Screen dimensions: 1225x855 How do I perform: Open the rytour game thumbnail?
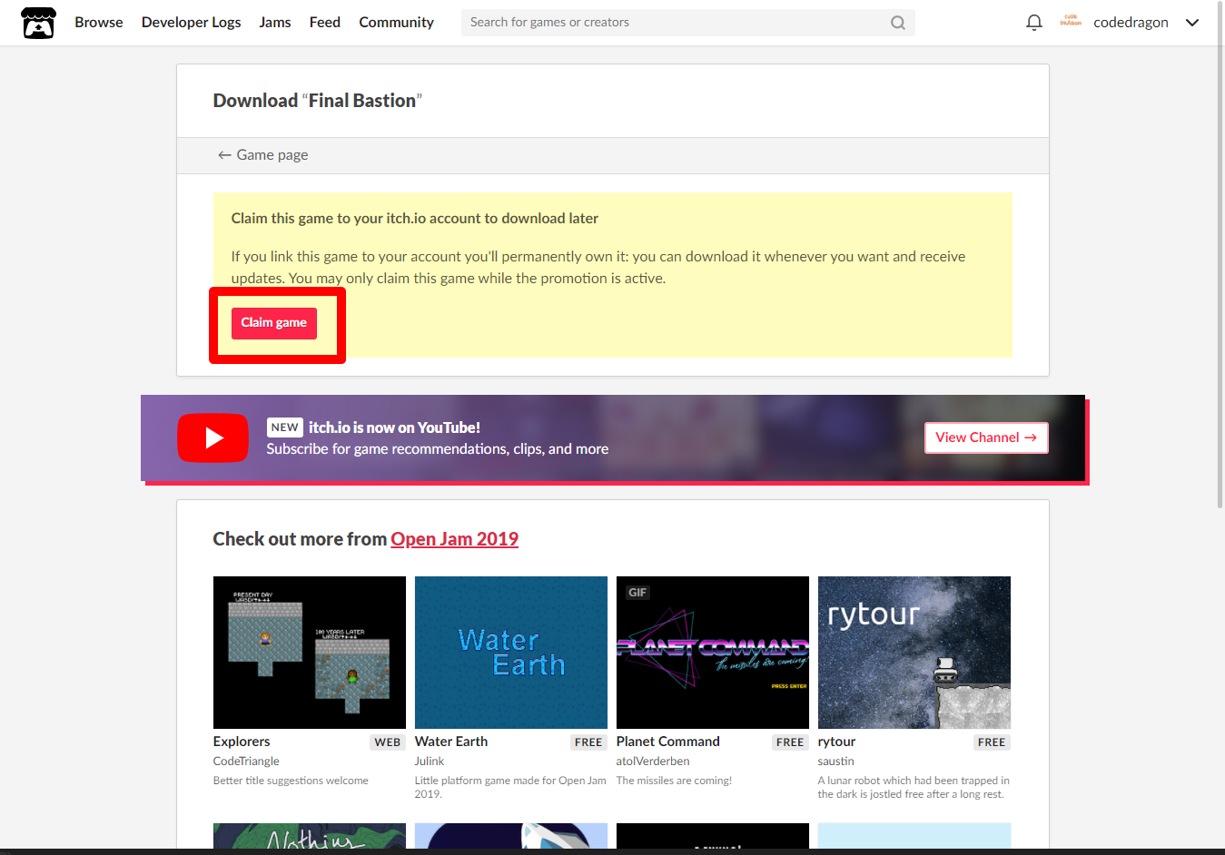914,653
